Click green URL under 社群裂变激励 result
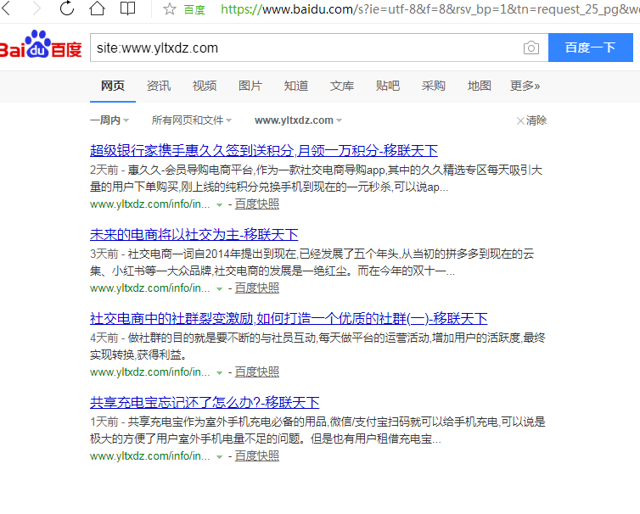Screen dimensions: 640x514 pyautogui.click(x=149, y=372)
